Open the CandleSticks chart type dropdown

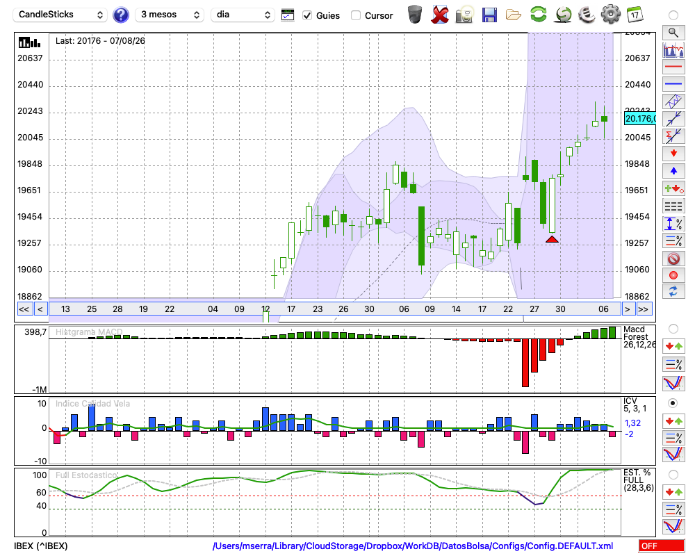(60, 15)
